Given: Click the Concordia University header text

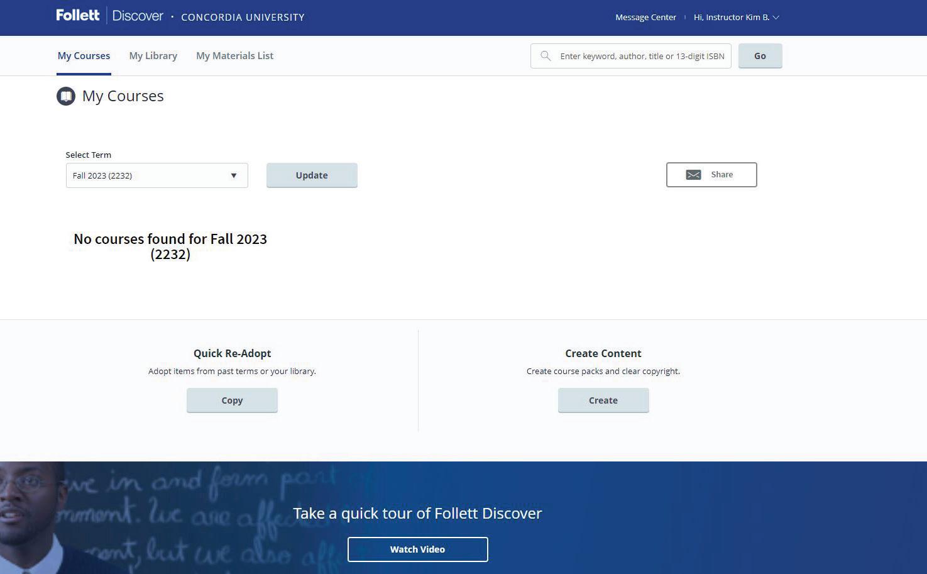Looking at the screenshot, I should (x=243, y=17).
